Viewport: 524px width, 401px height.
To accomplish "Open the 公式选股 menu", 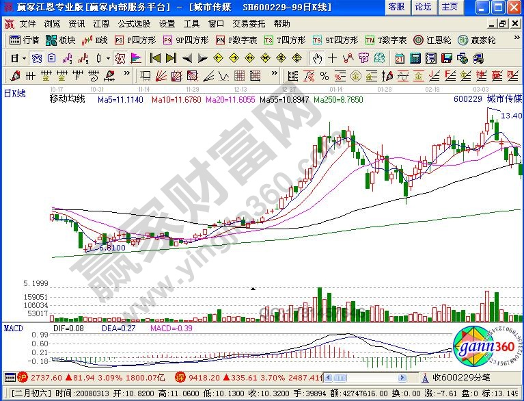I will [135, 23].
